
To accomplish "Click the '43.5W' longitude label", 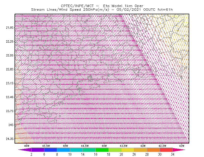I will (124, 146).
